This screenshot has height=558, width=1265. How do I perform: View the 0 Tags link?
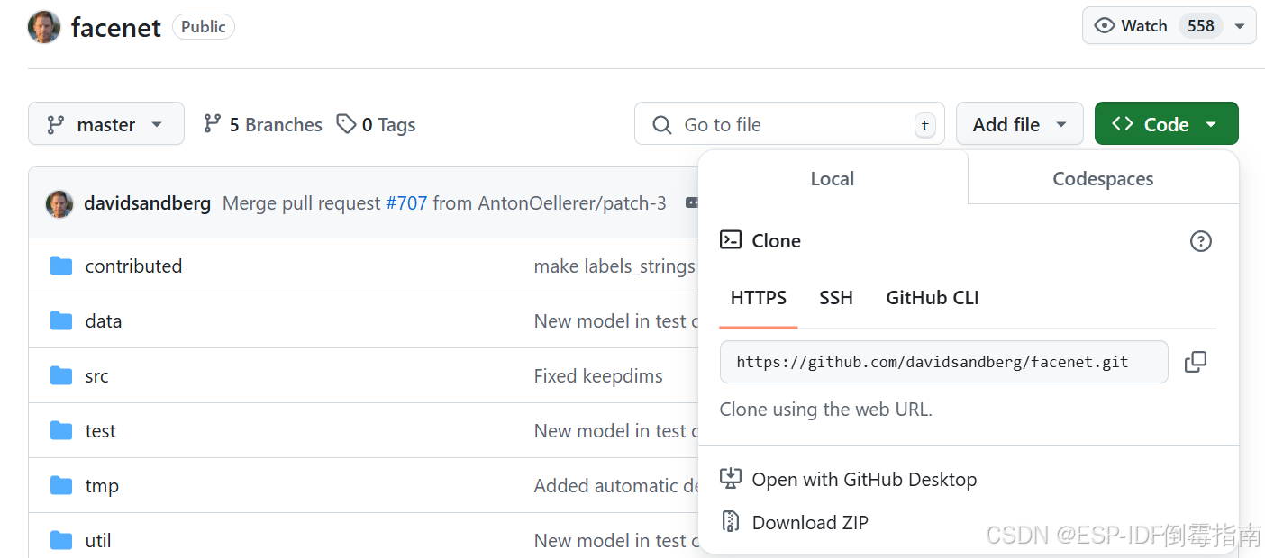[x=376, y=124]
